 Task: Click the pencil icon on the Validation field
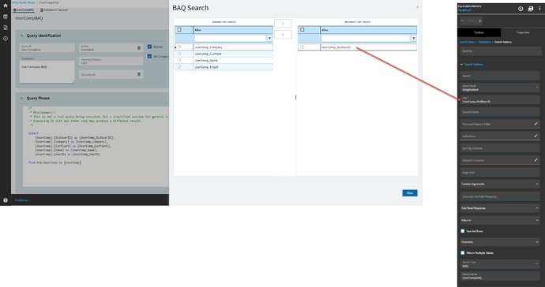(536, 136)
